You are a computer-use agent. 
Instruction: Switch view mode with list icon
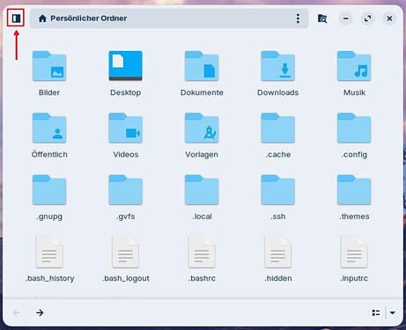376,312
